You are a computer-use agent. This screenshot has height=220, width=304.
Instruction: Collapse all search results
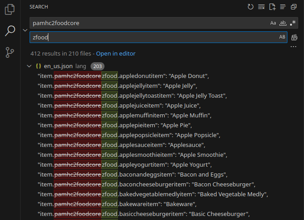(x=294, y=7)
